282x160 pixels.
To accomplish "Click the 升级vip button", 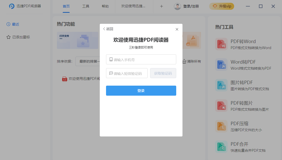I will tap(222, 6).
